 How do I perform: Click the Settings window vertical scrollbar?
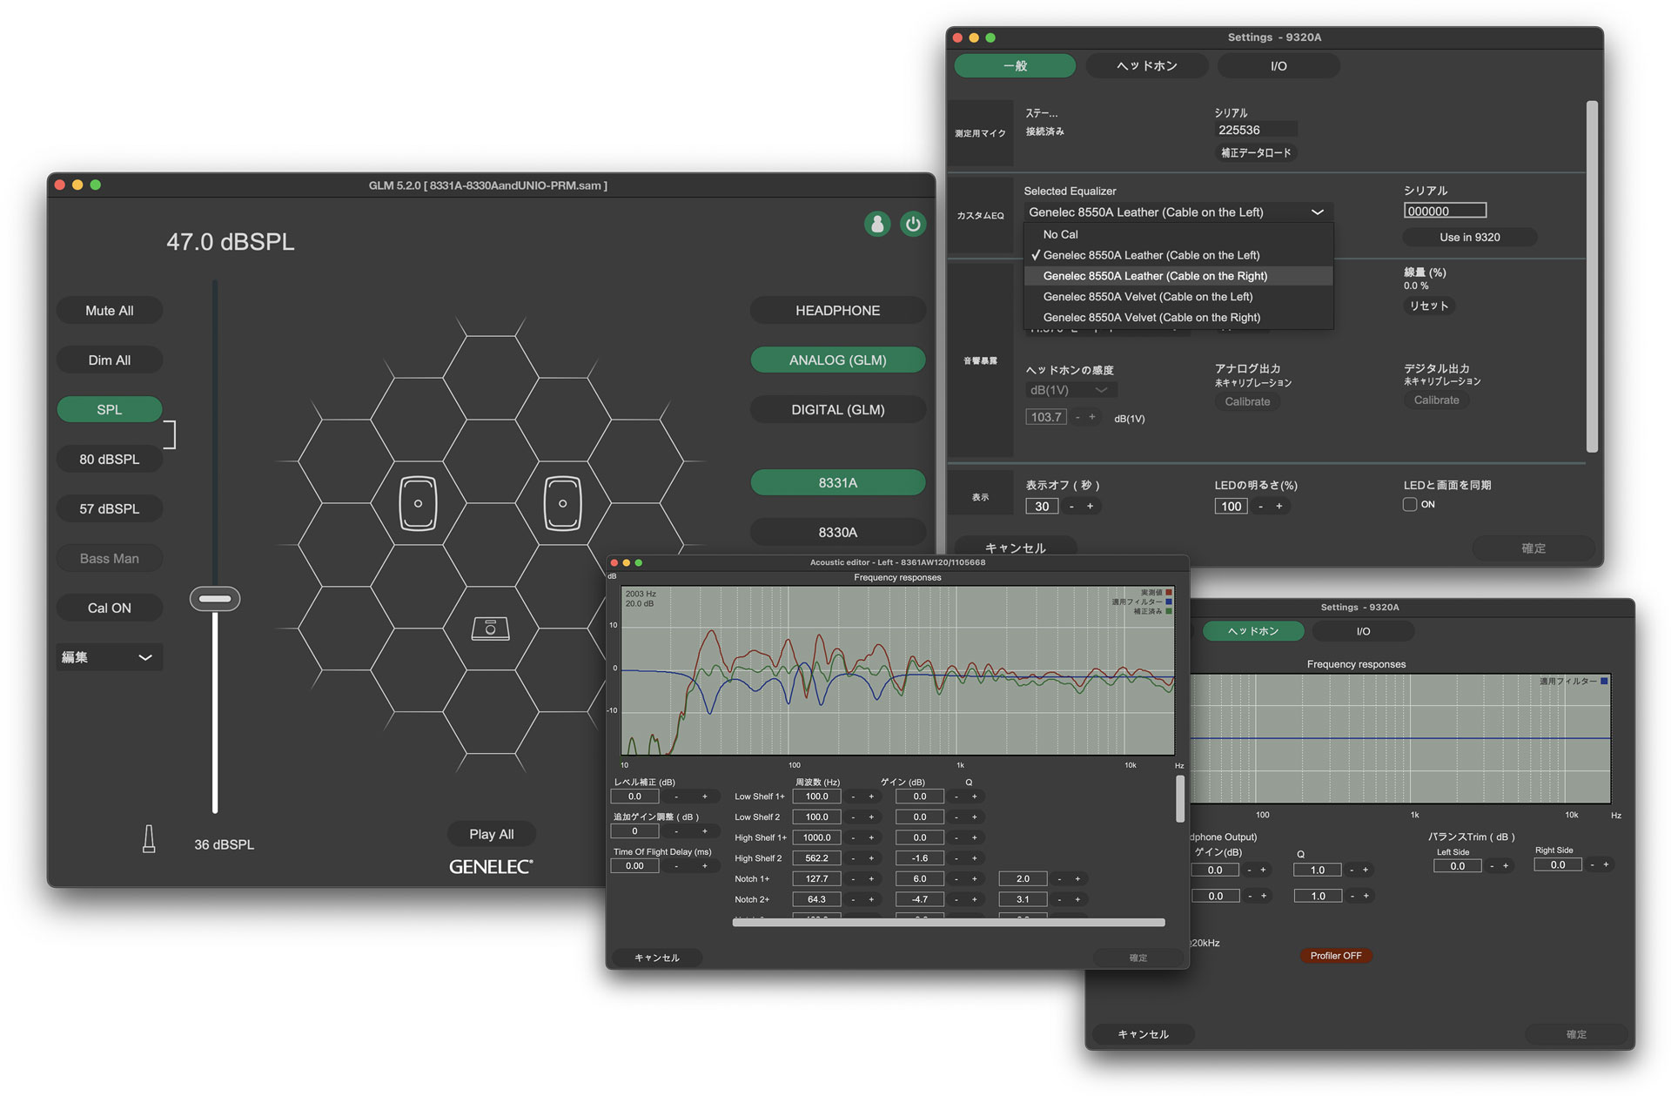[x=1592, y=277]
